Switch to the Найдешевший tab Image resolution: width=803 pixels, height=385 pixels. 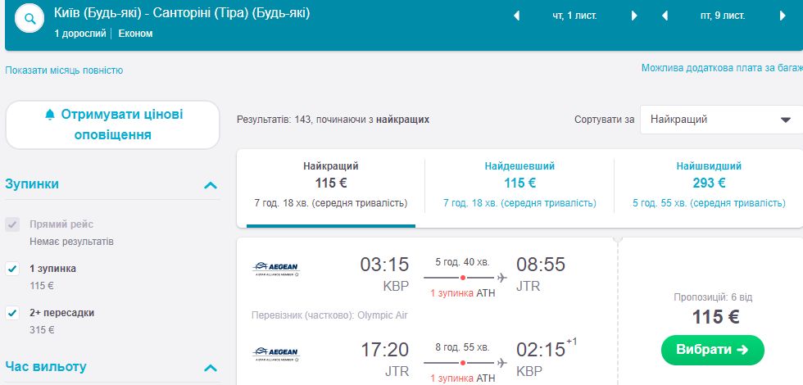(x=519, y=183)
